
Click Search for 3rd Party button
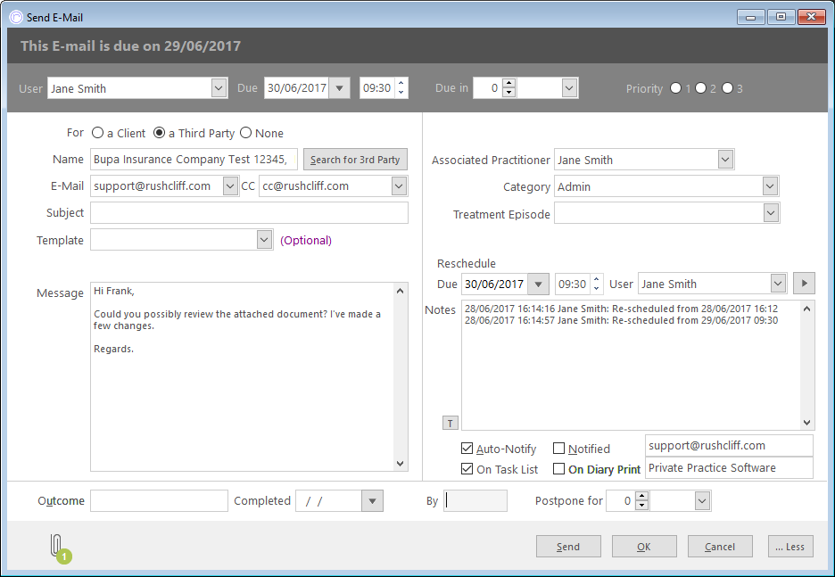click(x=355, y=159)
